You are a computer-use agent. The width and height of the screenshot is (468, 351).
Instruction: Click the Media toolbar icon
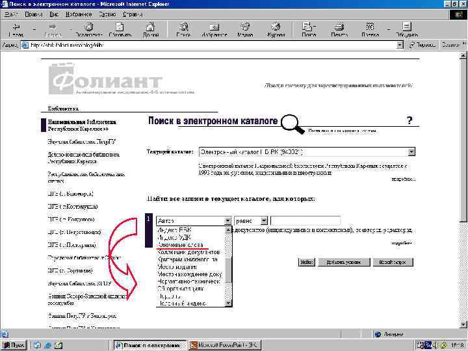click(x=245, y=30)
